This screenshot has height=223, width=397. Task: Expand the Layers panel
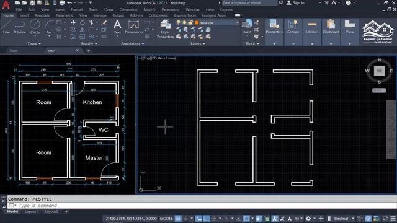198,43
